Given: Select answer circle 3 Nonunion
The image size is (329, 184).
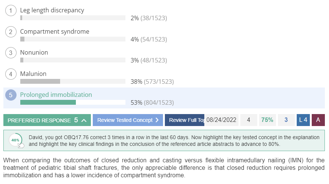Looking at the screenshot, I should click(11, 53).
